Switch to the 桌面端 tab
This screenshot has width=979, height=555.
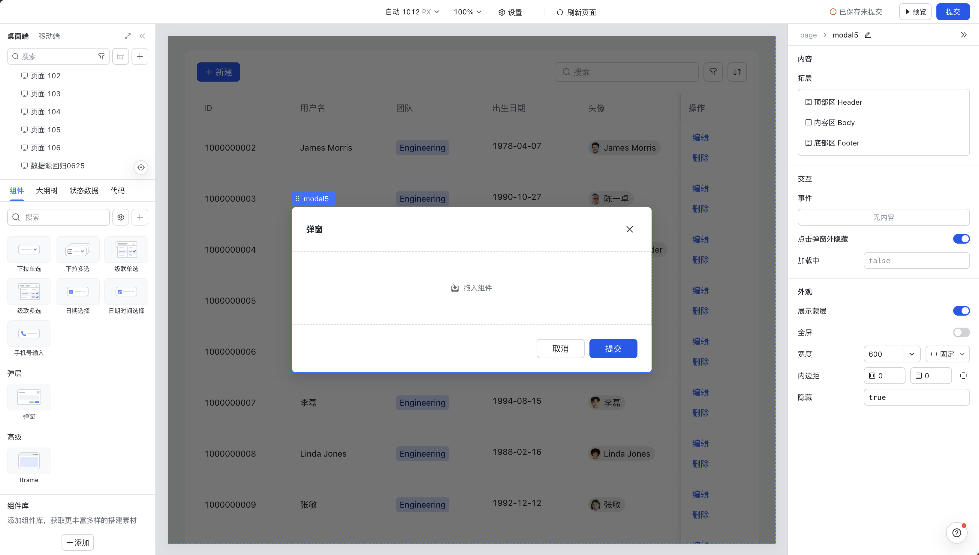[18, 36]
